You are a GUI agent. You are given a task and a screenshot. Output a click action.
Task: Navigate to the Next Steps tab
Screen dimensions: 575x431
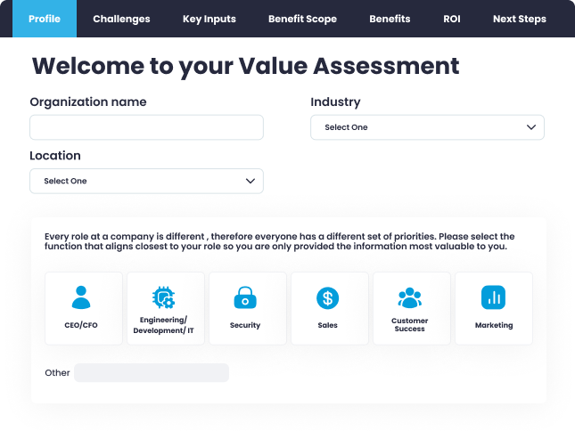click(x=519, y=19)
